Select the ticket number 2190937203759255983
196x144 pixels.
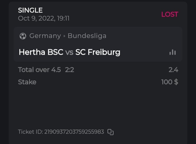point(74,132)
